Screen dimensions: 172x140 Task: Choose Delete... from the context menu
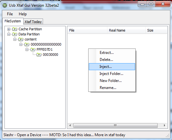pos(112,60)
